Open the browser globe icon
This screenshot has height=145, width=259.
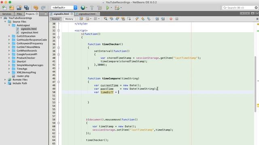coord(83,8)
